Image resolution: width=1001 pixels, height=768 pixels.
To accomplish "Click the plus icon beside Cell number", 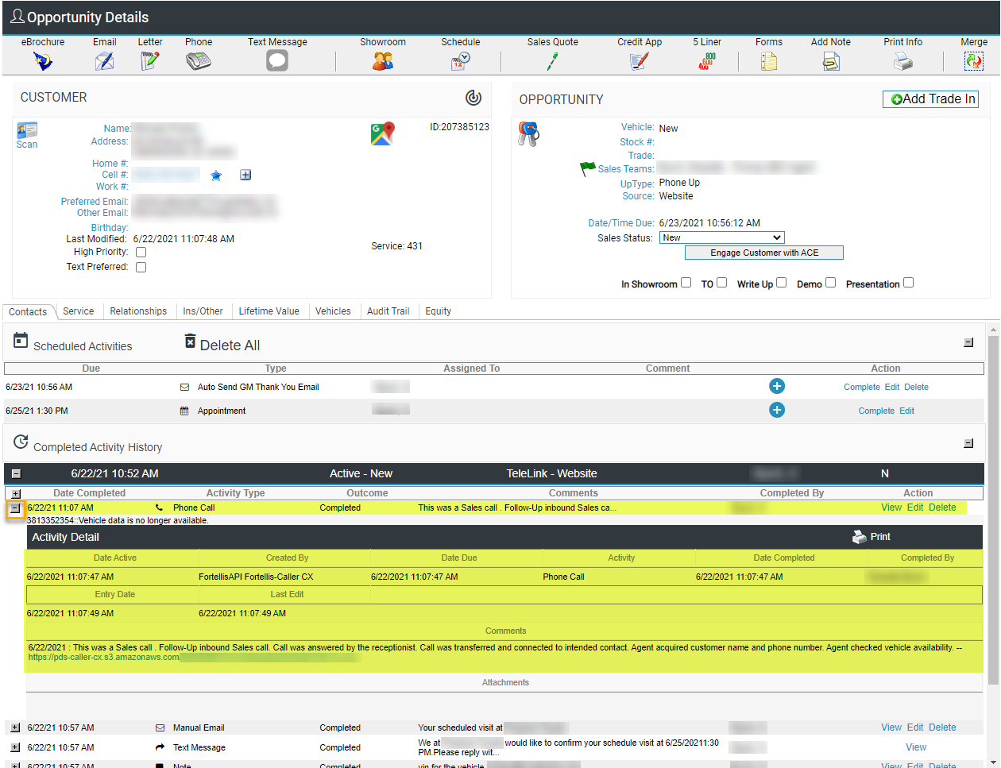I will 245,175.
